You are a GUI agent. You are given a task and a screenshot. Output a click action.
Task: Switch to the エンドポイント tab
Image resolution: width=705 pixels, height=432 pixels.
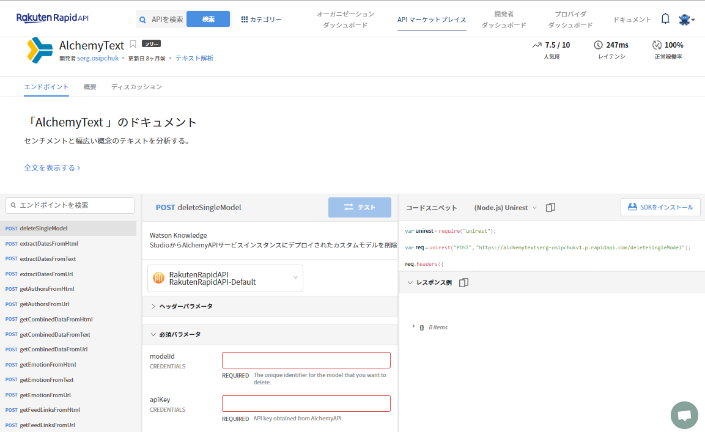(46, 87)
